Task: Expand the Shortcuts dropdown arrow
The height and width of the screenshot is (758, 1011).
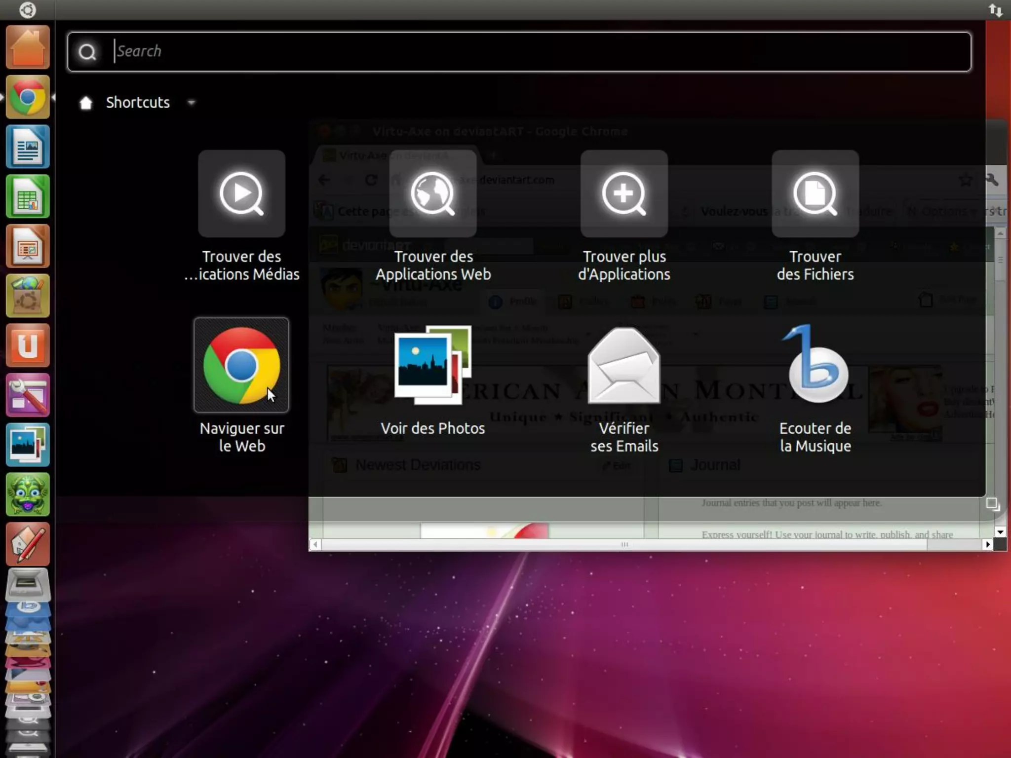Action: point(192,103)
